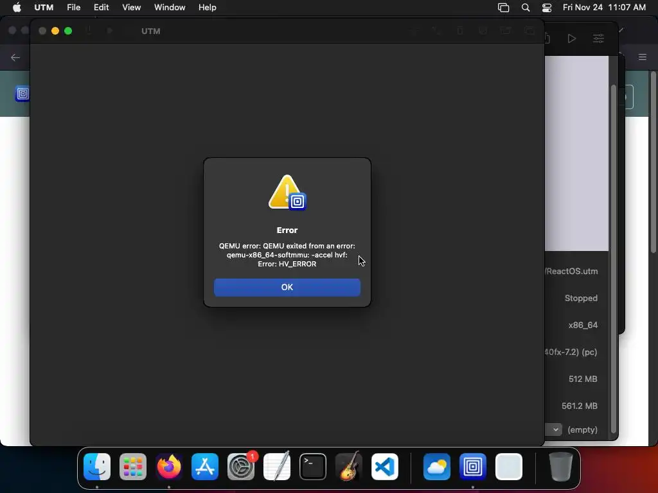Click the UTM logo on the web page
Viewport: 658px width, 493px height.
click(22, 94)
